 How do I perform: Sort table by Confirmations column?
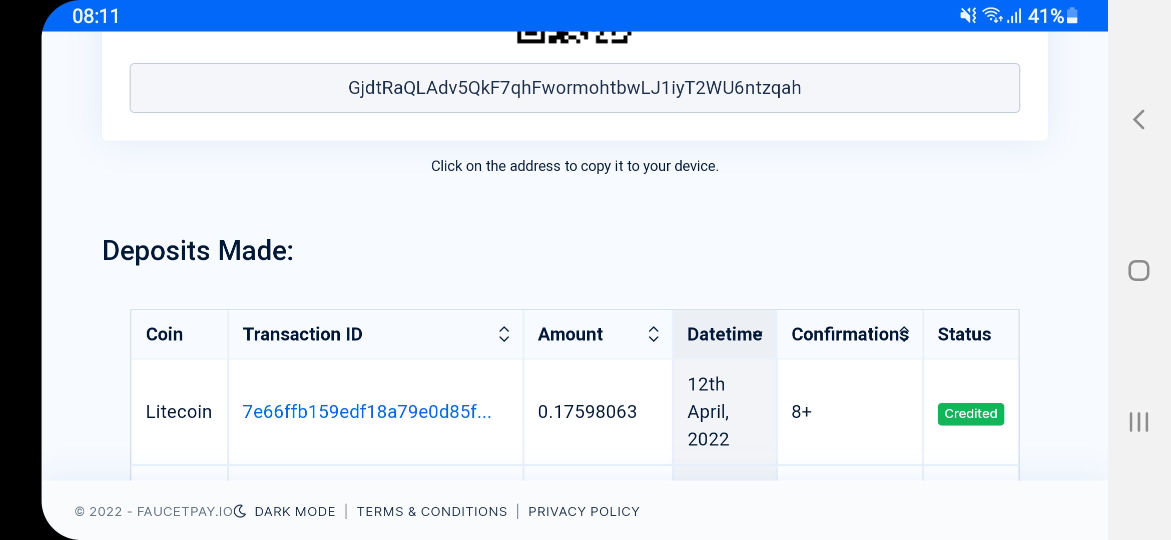(x=850, y=334)
